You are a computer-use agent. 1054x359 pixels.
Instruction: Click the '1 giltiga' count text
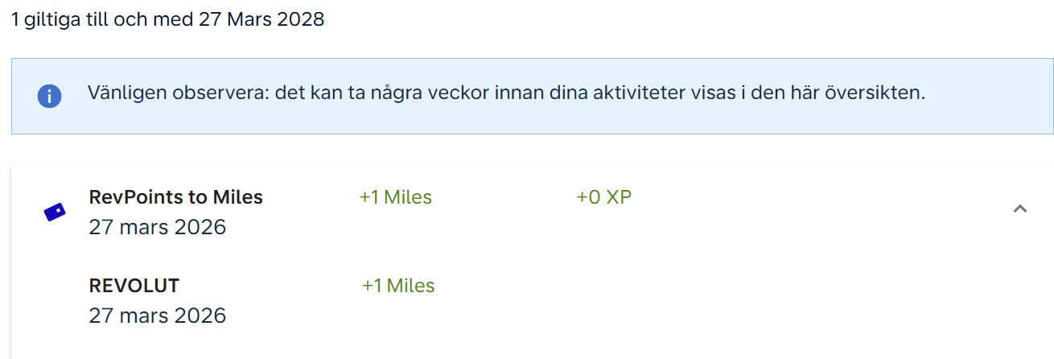click(47, 19)
